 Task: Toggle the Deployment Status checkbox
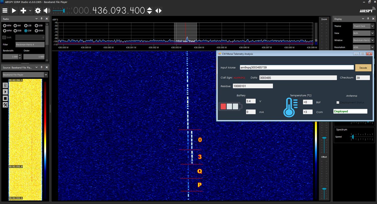coord(338,103)
